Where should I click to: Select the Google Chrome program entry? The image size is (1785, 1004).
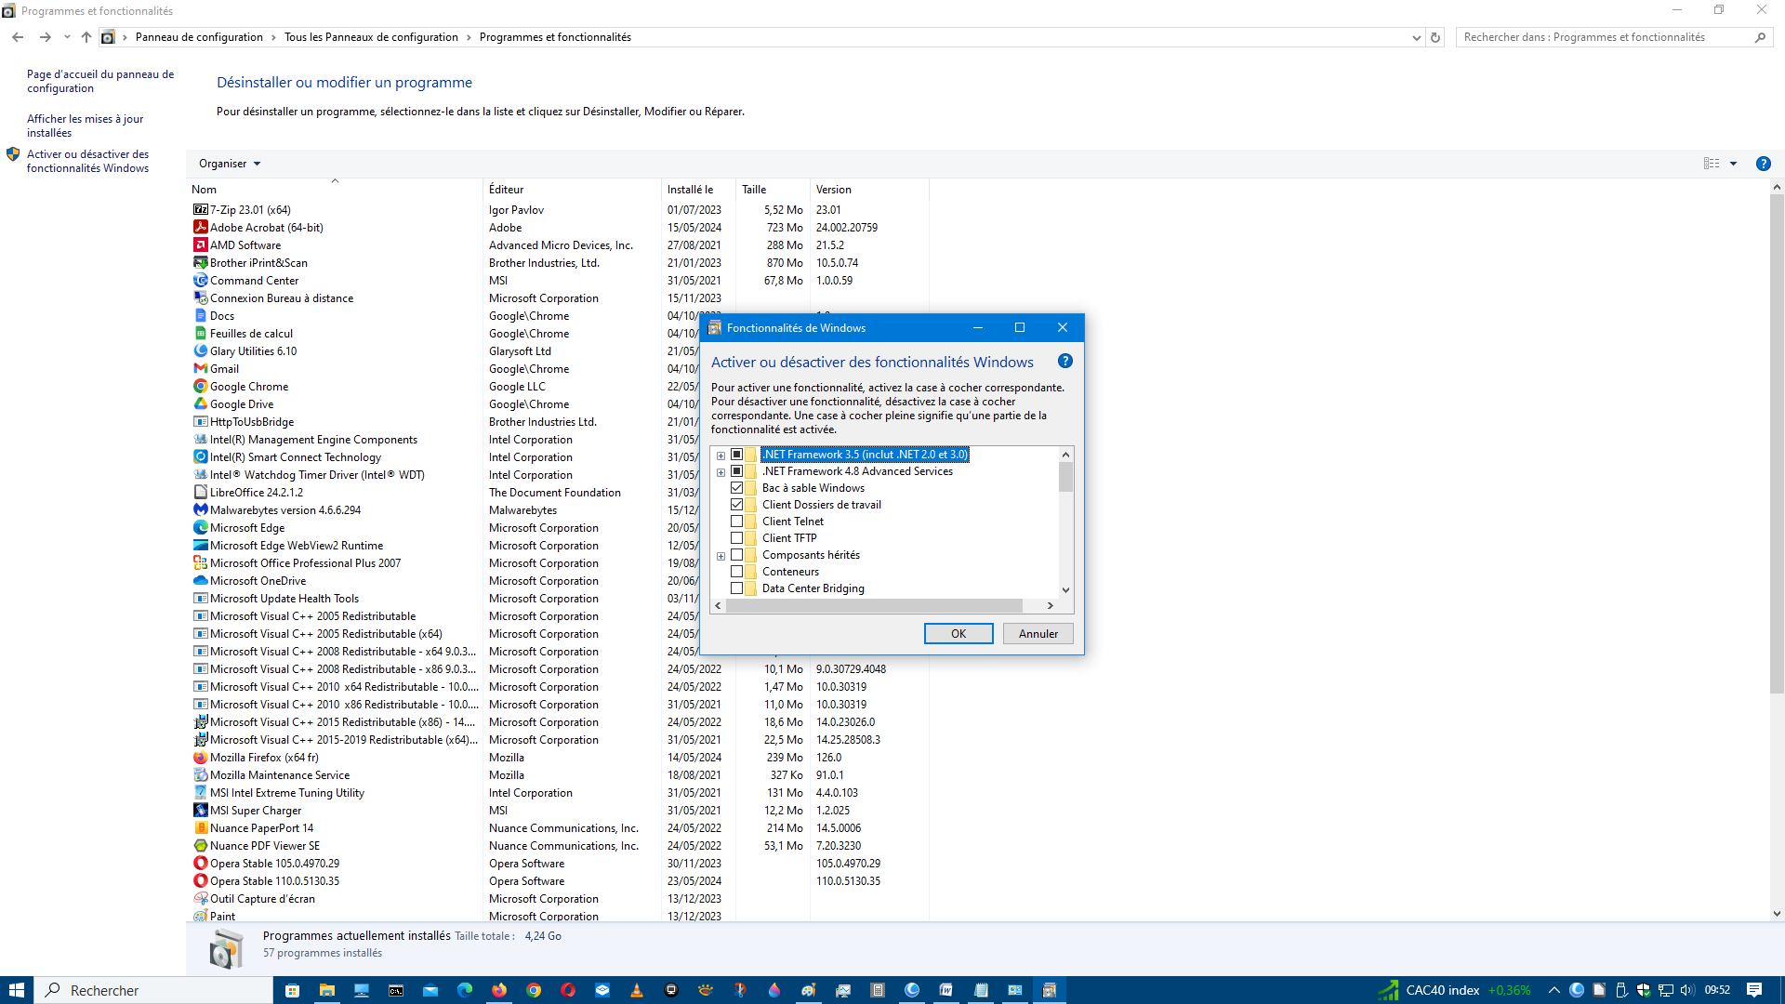248,387
